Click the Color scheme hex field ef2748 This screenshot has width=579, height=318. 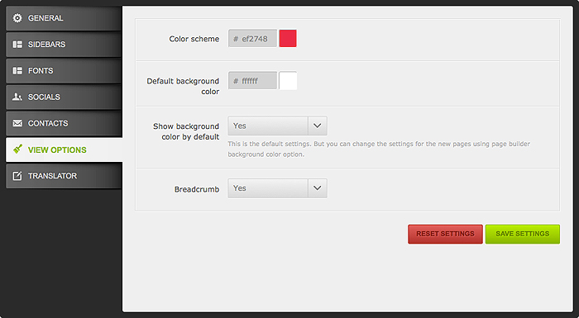[x=252, y=38]
